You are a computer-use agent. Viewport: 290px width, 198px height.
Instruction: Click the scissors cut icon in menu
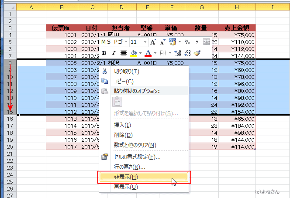[x=105, y=71]
